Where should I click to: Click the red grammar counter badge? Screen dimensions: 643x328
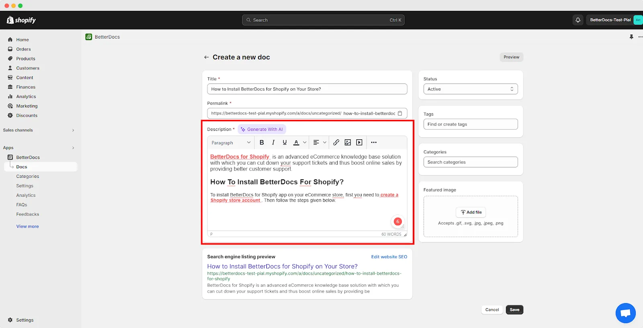[x=397, y=222]
